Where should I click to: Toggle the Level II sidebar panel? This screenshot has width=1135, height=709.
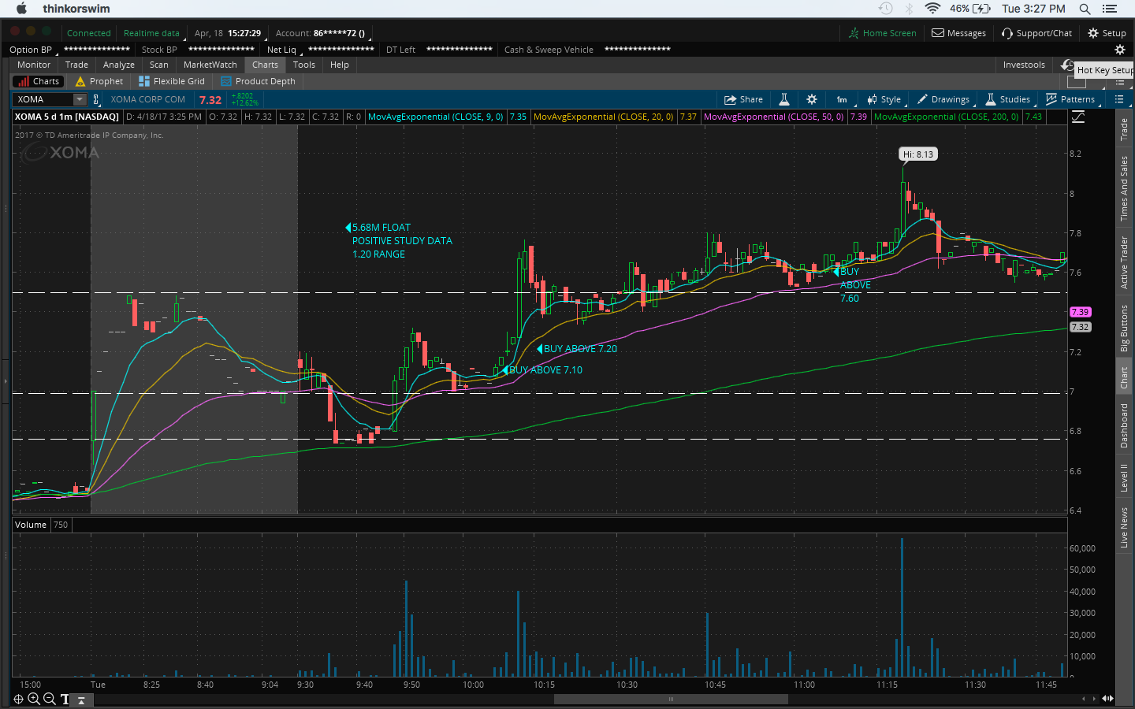1124,477
